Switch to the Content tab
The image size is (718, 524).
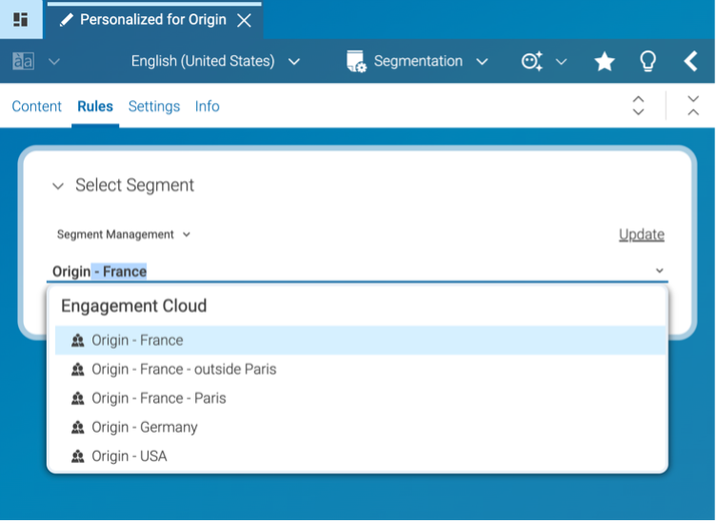coord(36,107)
